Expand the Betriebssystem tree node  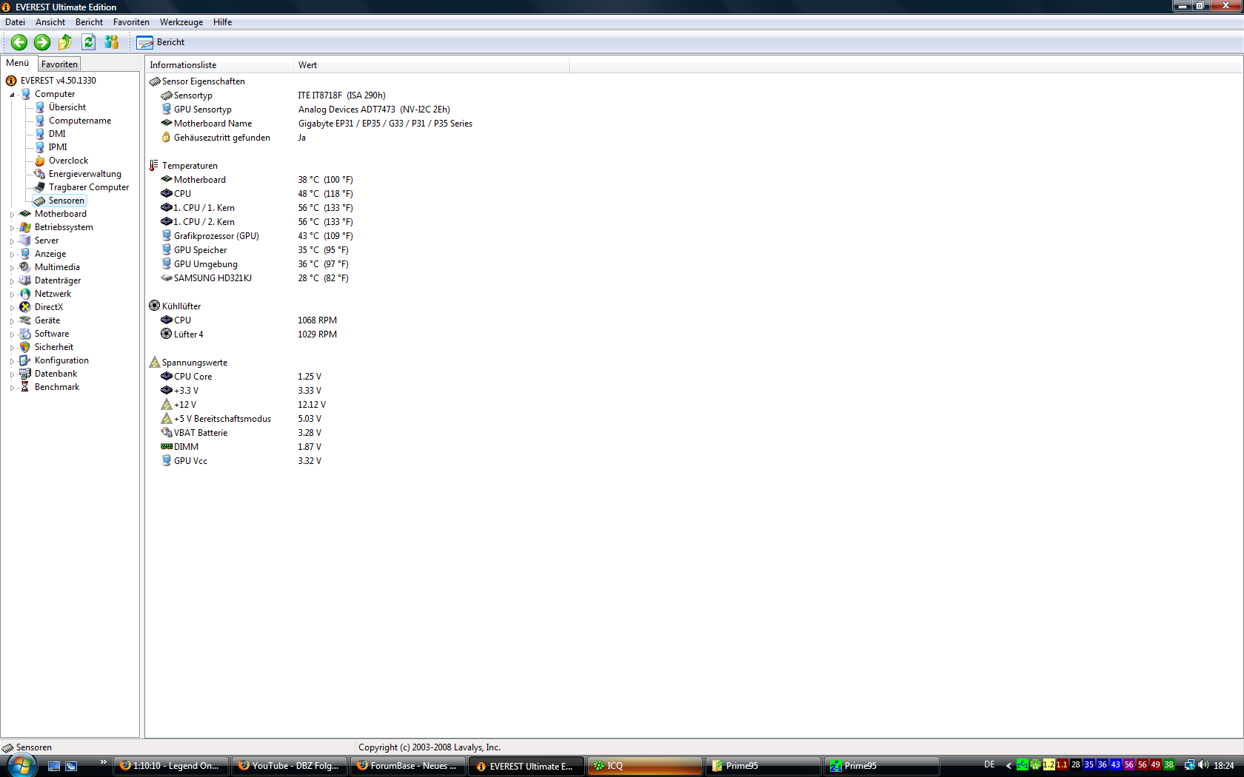click(12, 228)
